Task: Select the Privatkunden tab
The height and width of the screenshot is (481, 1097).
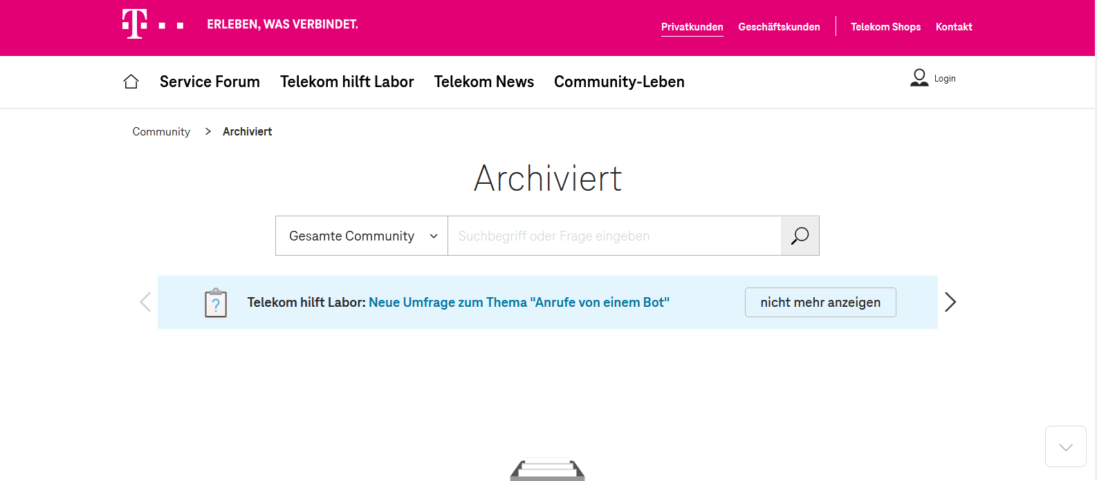Action: tap(692, 27)
